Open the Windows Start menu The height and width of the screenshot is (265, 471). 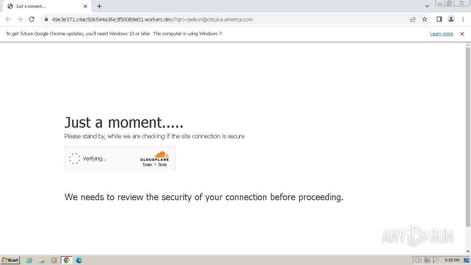click(10, 260)
